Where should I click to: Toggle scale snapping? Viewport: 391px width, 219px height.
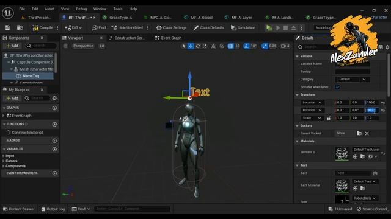click(x=265, y=46)
